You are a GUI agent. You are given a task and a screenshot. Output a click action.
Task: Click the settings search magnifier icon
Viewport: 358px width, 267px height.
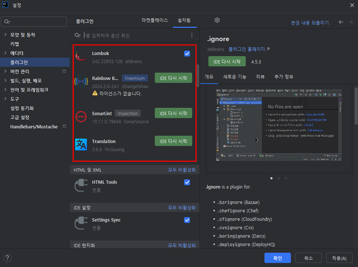[7, 22]
